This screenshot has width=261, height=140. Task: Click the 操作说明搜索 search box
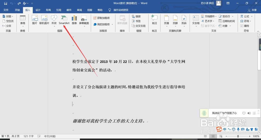(x=121, y=10)
